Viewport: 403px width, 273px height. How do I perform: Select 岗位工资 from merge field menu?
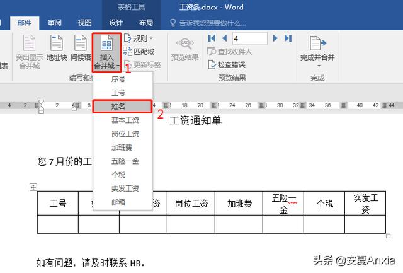point(123,134)
